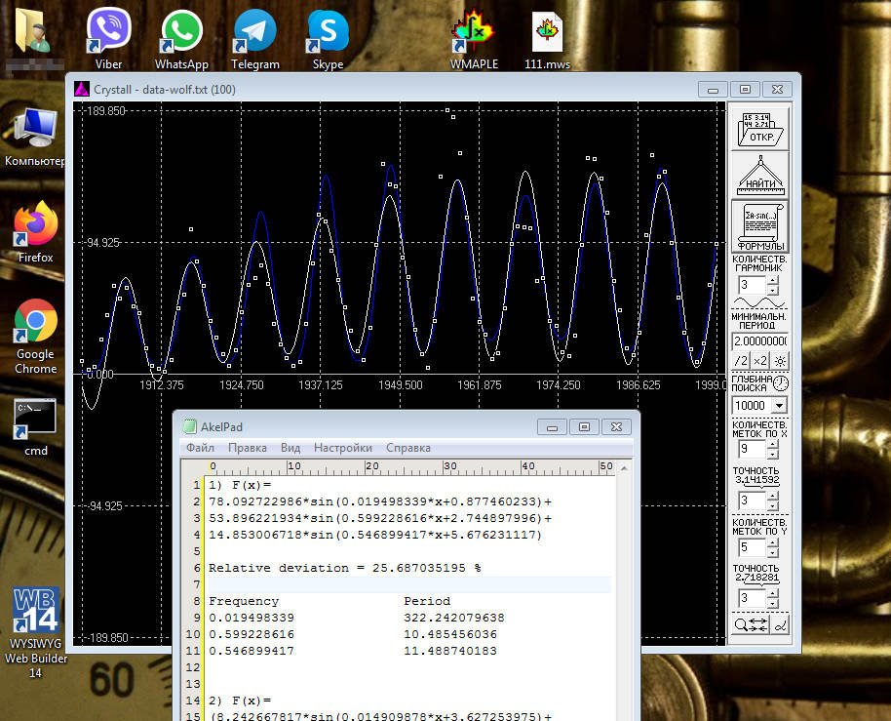891x721 pixels.
Task: Minimize the AkelPad window
Action: click(553, 427)
